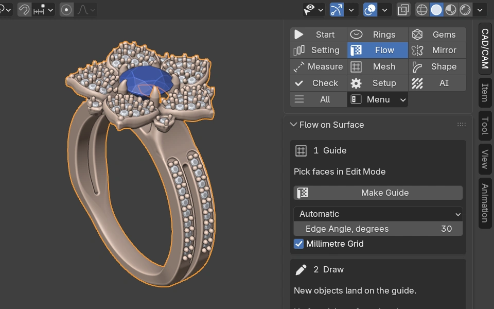Switch to the CAD/CAM sidebar tab
Viewport: 494px width, 309px height.
click(485, 48)
